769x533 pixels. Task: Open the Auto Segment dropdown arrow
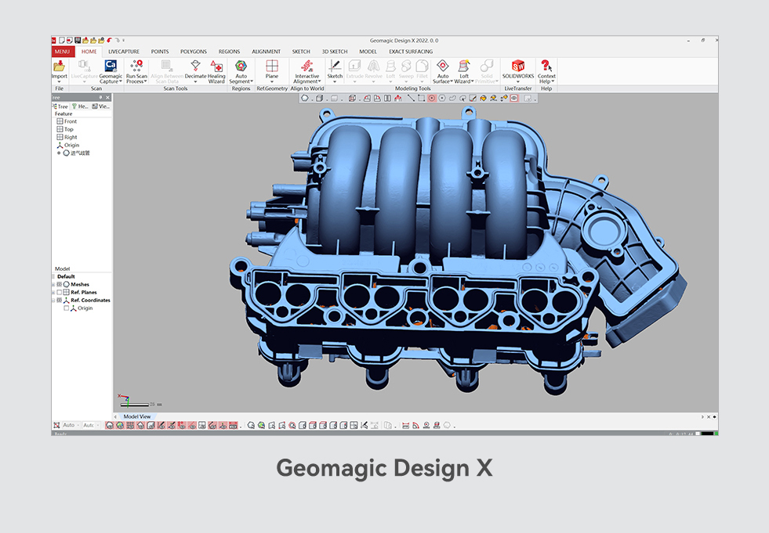(252, 82)
